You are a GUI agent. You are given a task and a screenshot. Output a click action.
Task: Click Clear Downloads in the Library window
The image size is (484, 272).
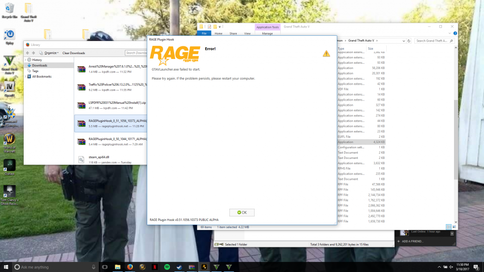pyautogui.click(x=74, y=53)
